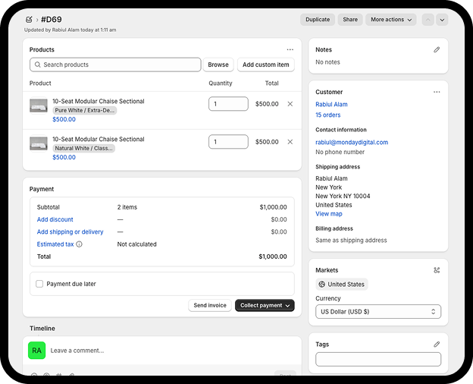473x384 pixels.
Task: Click the rabiul@mondaydigital.com email link
Action: (x=352, y=143)
